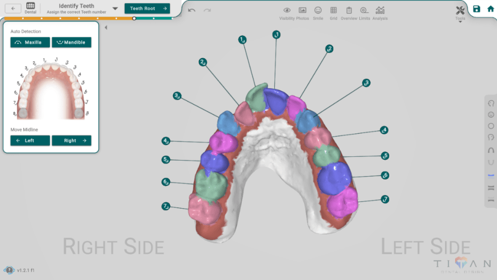Open the Tools wrench menu
Screen dimensions: 497x280
click(460, 13)
